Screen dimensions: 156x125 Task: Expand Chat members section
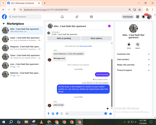133,59
